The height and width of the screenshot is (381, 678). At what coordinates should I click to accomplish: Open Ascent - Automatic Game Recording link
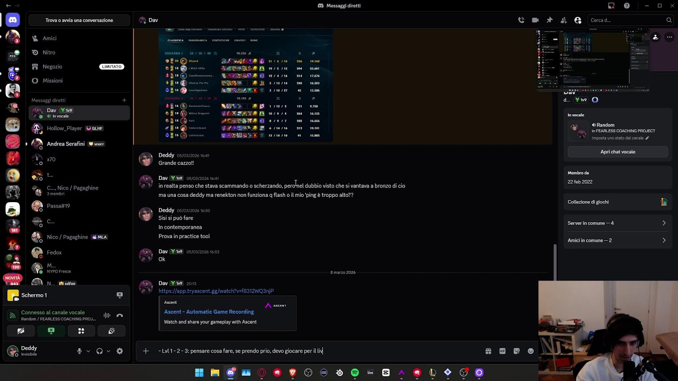tap(209, 312)
